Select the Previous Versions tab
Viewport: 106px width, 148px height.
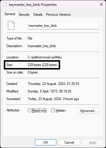coord(58,15)
